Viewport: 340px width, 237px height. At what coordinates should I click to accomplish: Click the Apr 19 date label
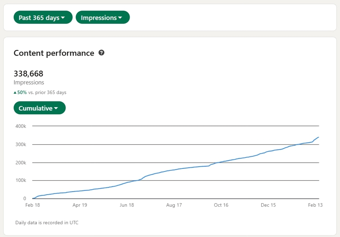click(x=80, y=205)
